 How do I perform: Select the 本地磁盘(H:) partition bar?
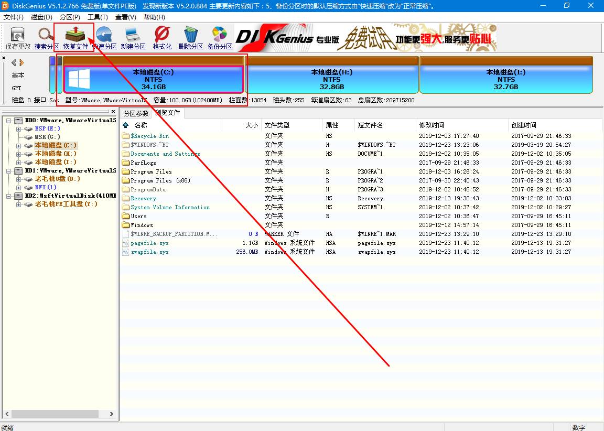pos(332,79)
